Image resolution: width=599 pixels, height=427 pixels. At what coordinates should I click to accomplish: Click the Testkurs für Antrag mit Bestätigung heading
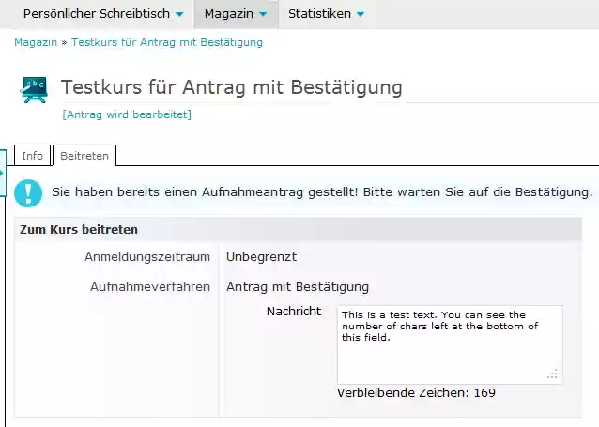pyautogui.click(x=232, y=87)
